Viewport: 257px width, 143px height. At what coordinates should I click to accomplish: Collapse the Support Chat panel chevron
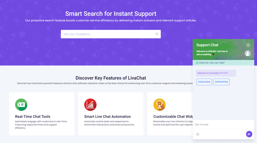(x=248, y=45)
